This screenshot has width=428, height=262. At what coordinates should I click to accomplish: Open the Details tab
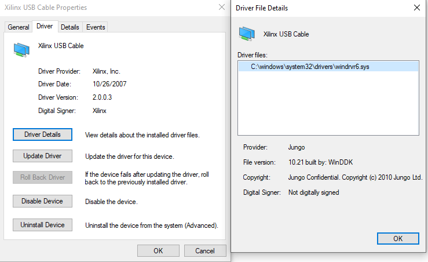click(x=70, y=27)
